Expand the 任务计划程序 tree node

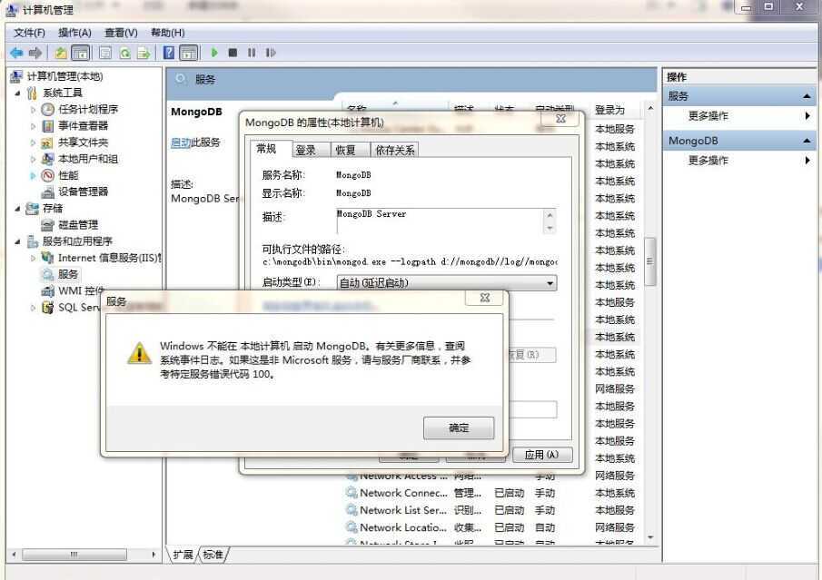pos(33,110)
